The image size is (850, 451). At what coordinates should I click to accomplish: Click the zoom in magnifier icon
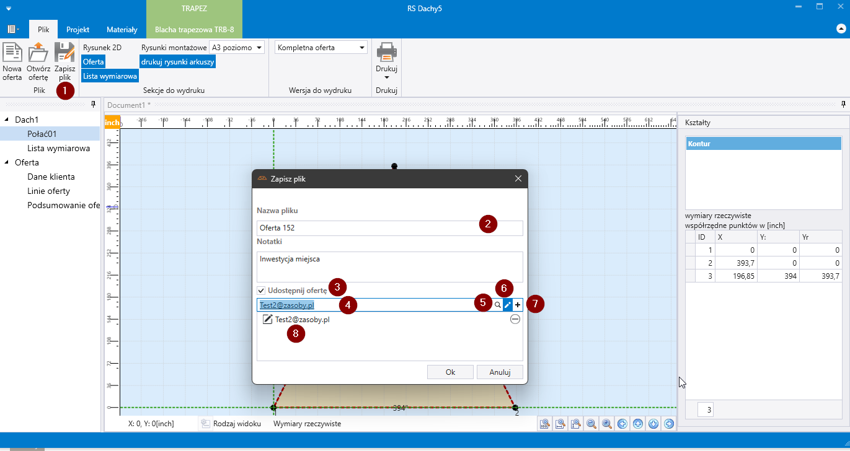pos(607,424)
